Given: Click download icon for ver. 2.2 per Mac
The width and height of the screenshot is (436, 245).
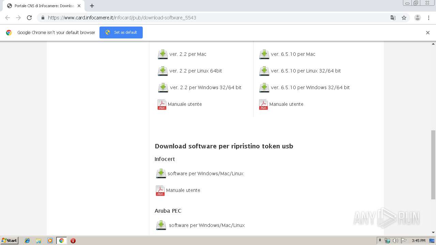Looking at the screenshot, I should tap(163, 54).
